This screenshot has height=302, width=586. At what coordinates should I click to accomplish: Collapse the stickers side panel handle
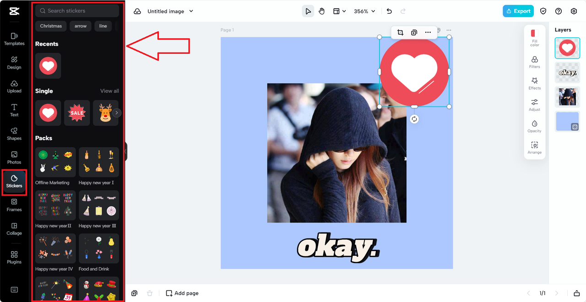(x=125, y=151)
